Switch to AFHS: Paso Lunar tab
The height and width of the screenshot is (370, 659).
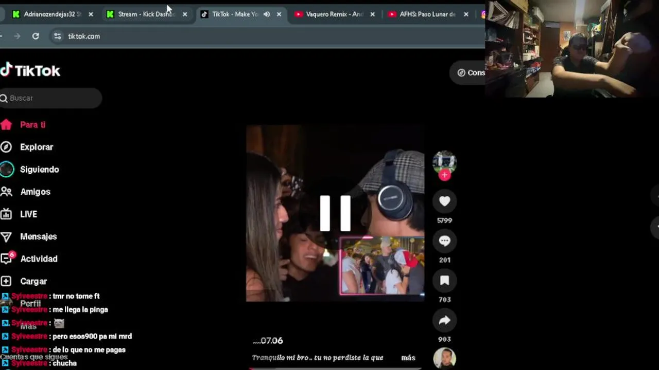(428, 14)
